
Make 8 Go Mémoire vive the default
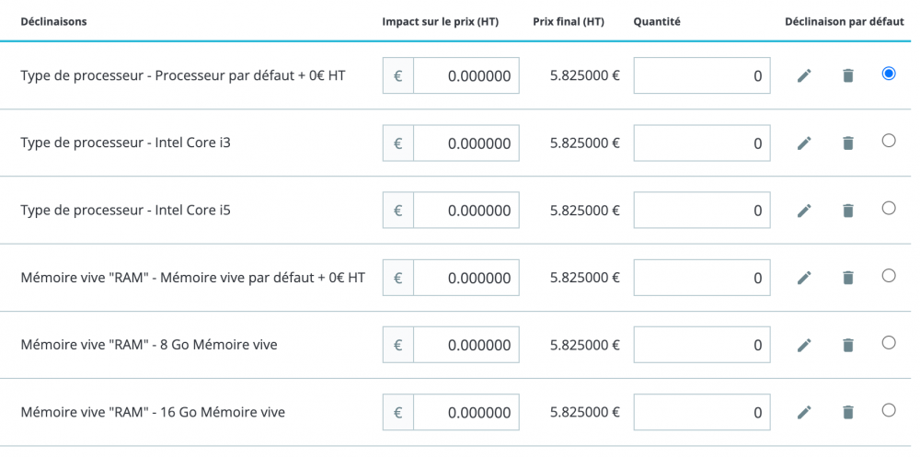click(888, 343)
